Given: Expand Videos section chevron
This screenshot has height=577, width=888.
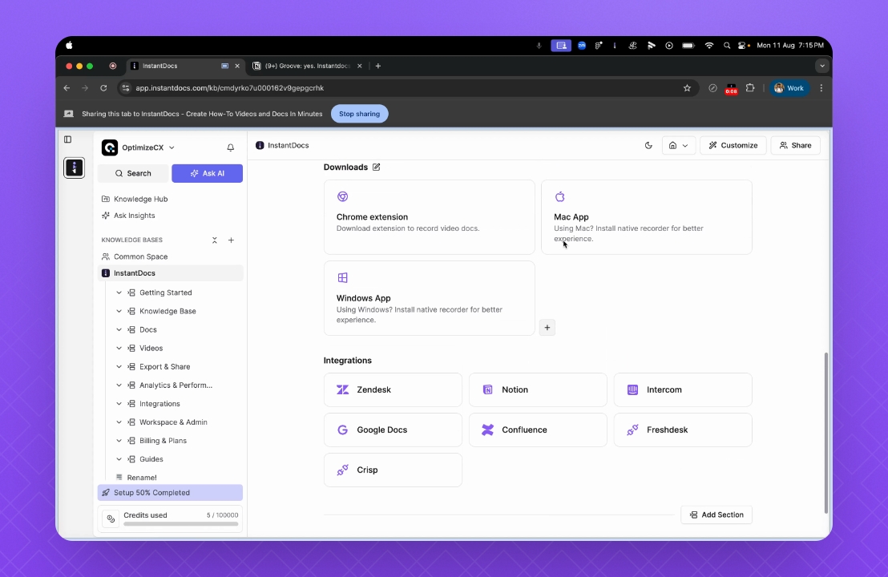Looking at the screenshot, I should [x=119, y=349].
